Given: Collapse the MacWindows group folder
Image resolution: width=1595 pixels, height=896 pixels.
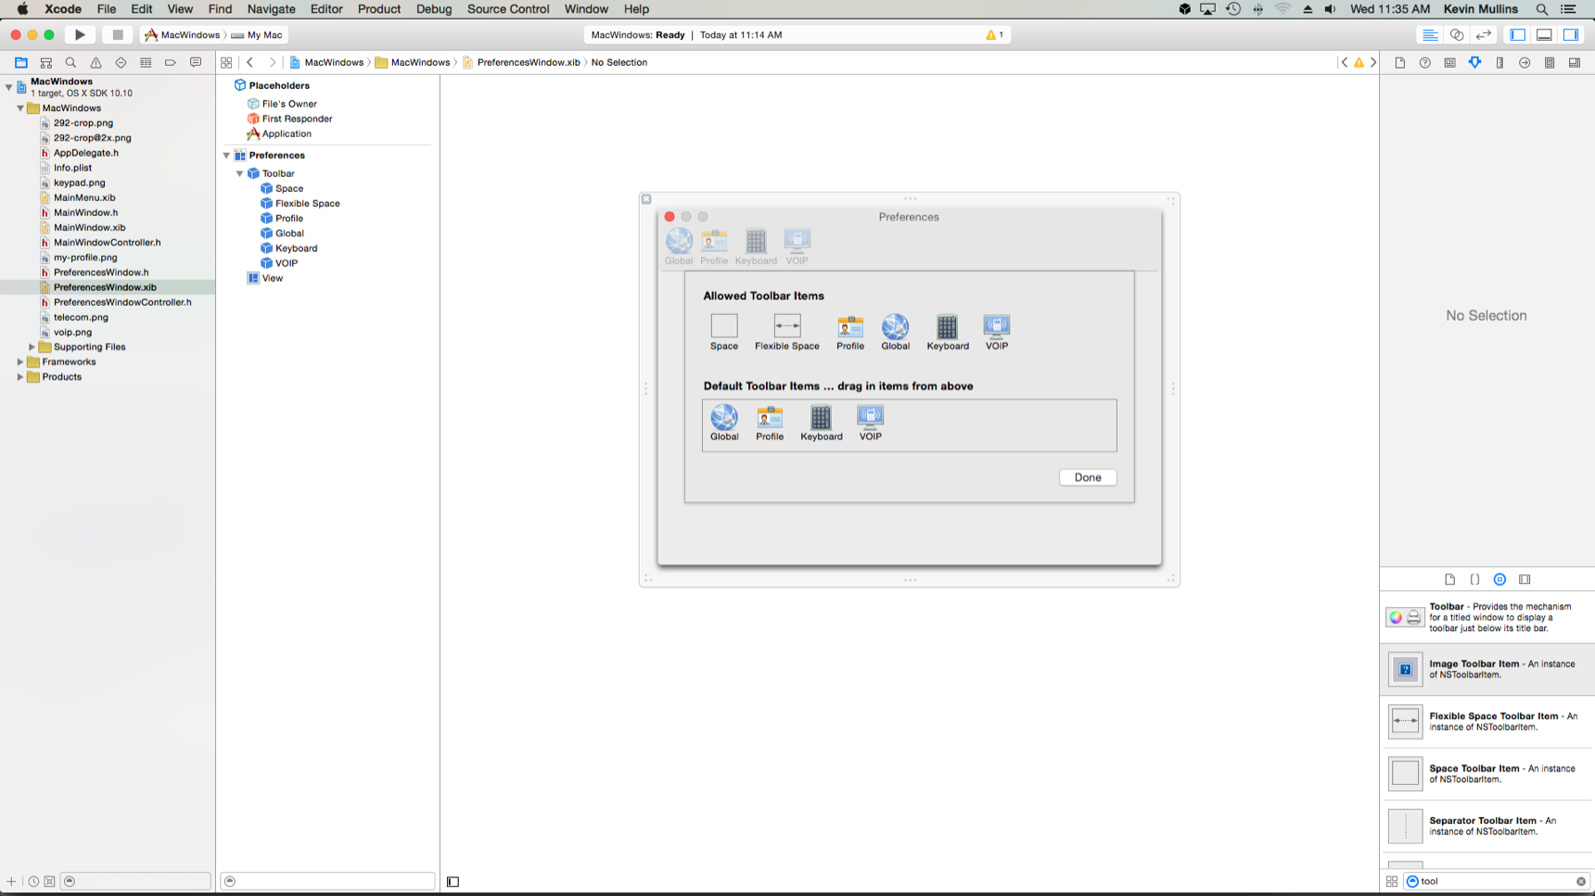Looking at the screenshot, I should point(20,108).
